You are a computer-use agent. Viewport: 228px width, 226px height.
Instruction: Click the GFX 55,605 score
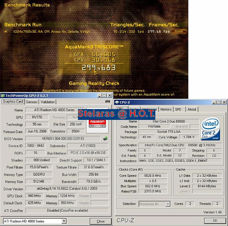95,54
